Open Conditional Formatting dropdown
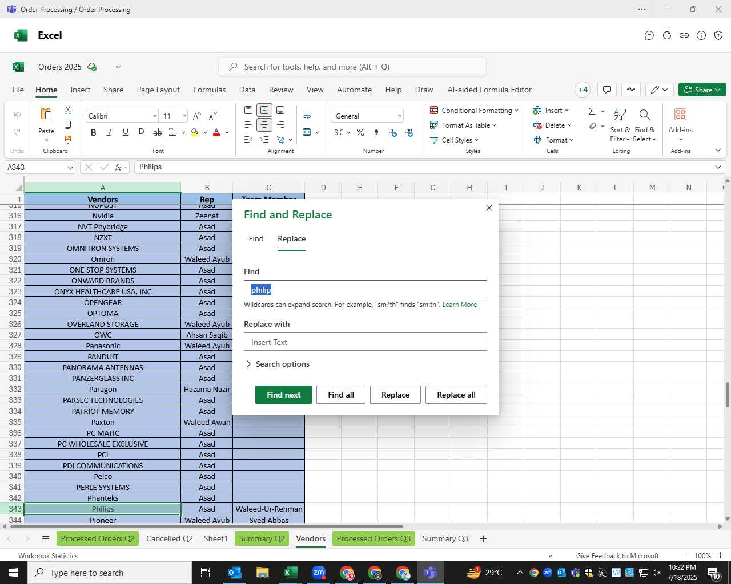Image resolution: width=731 pixels, height=584 pixels. [x=474, y=110]
